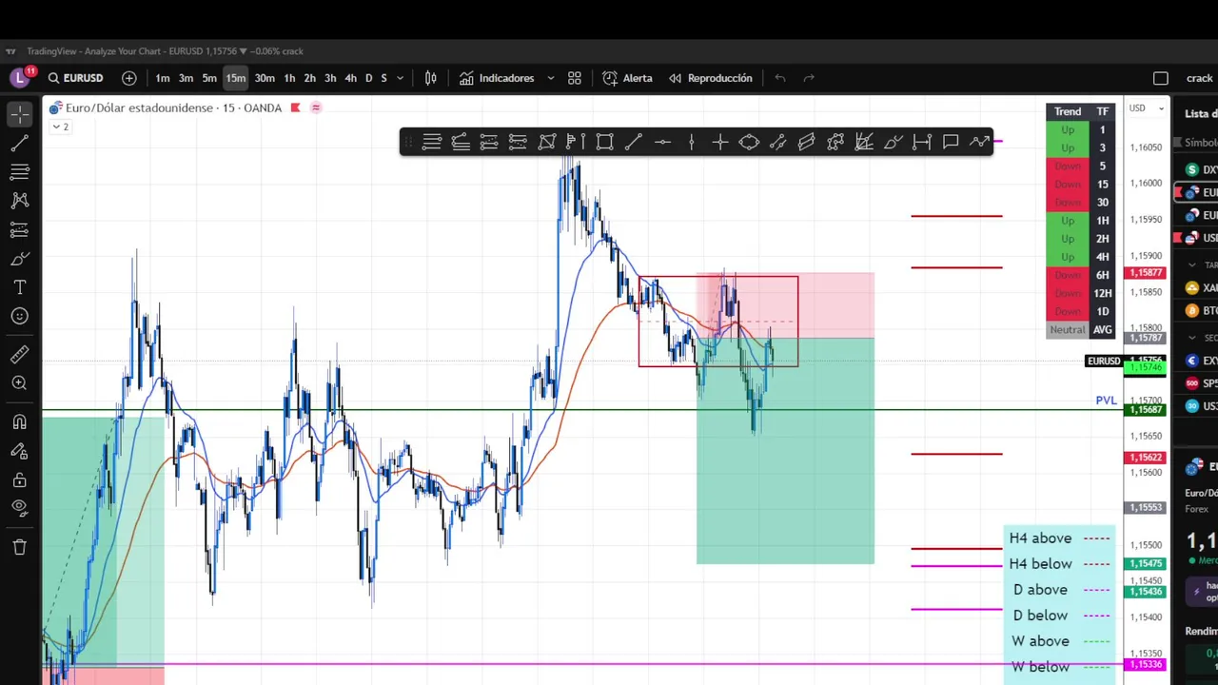Open indicator templates grid icon
The width and height of the screenshot is (1218, 685).
tap(575, 78)
